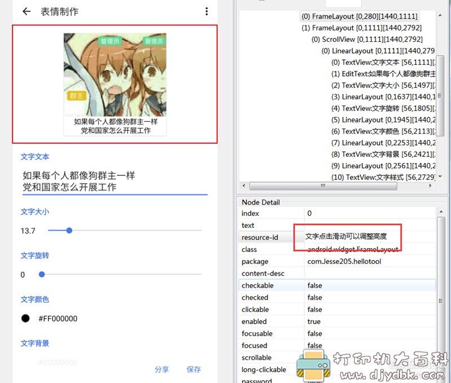Select the EditText node in tree
Viewport: 451px width, 383px height.
pyautogui.click(x=383, y=74)
